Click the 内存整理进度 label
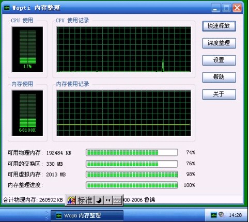Screen dimensions: 249x222 pos(25,185)
